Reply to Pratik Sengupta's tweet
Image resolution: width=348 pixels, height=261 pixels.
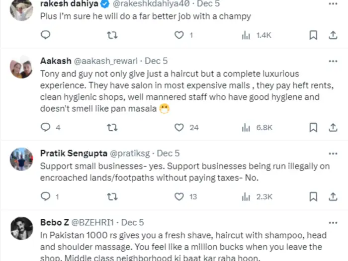coord(45,197)
